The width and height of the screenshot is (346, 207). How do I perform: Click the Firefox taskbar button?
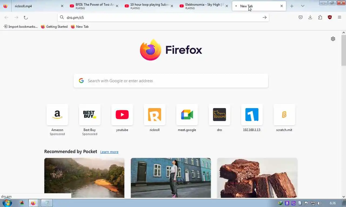tap(33, 203)
